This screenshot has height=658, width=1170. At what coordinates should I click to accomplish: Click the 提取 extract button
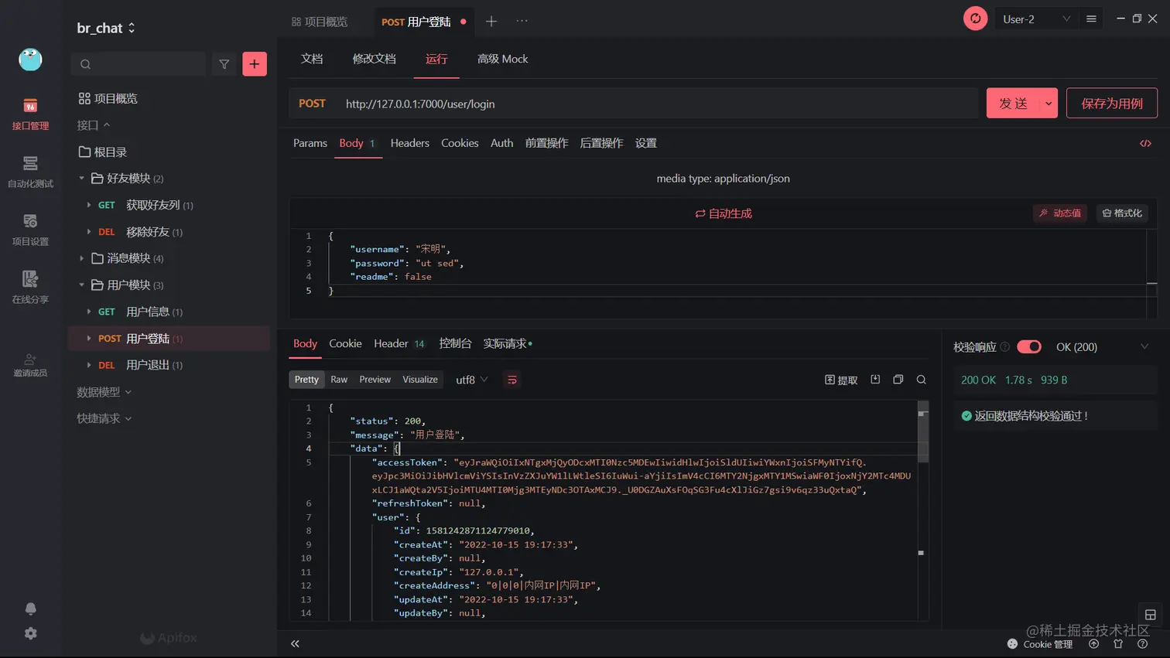[x=841, y=380]
